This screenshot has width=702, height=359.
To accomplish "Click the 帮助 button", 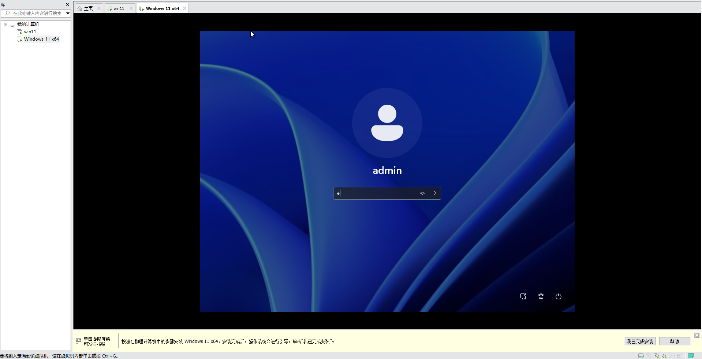I will 675,341.
